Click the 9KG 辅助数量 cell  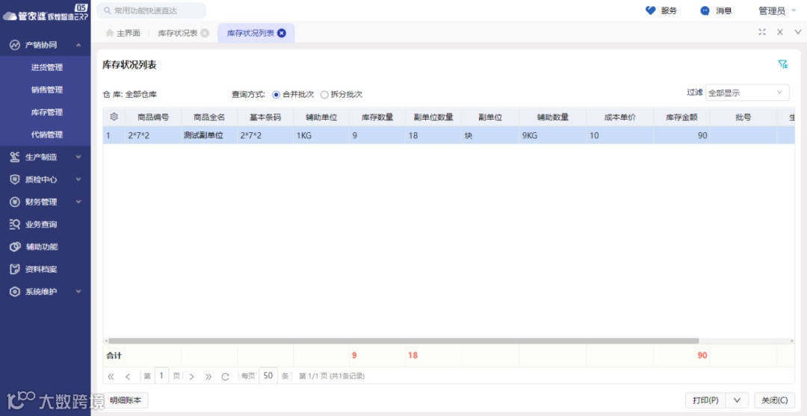tap(552, 136)
